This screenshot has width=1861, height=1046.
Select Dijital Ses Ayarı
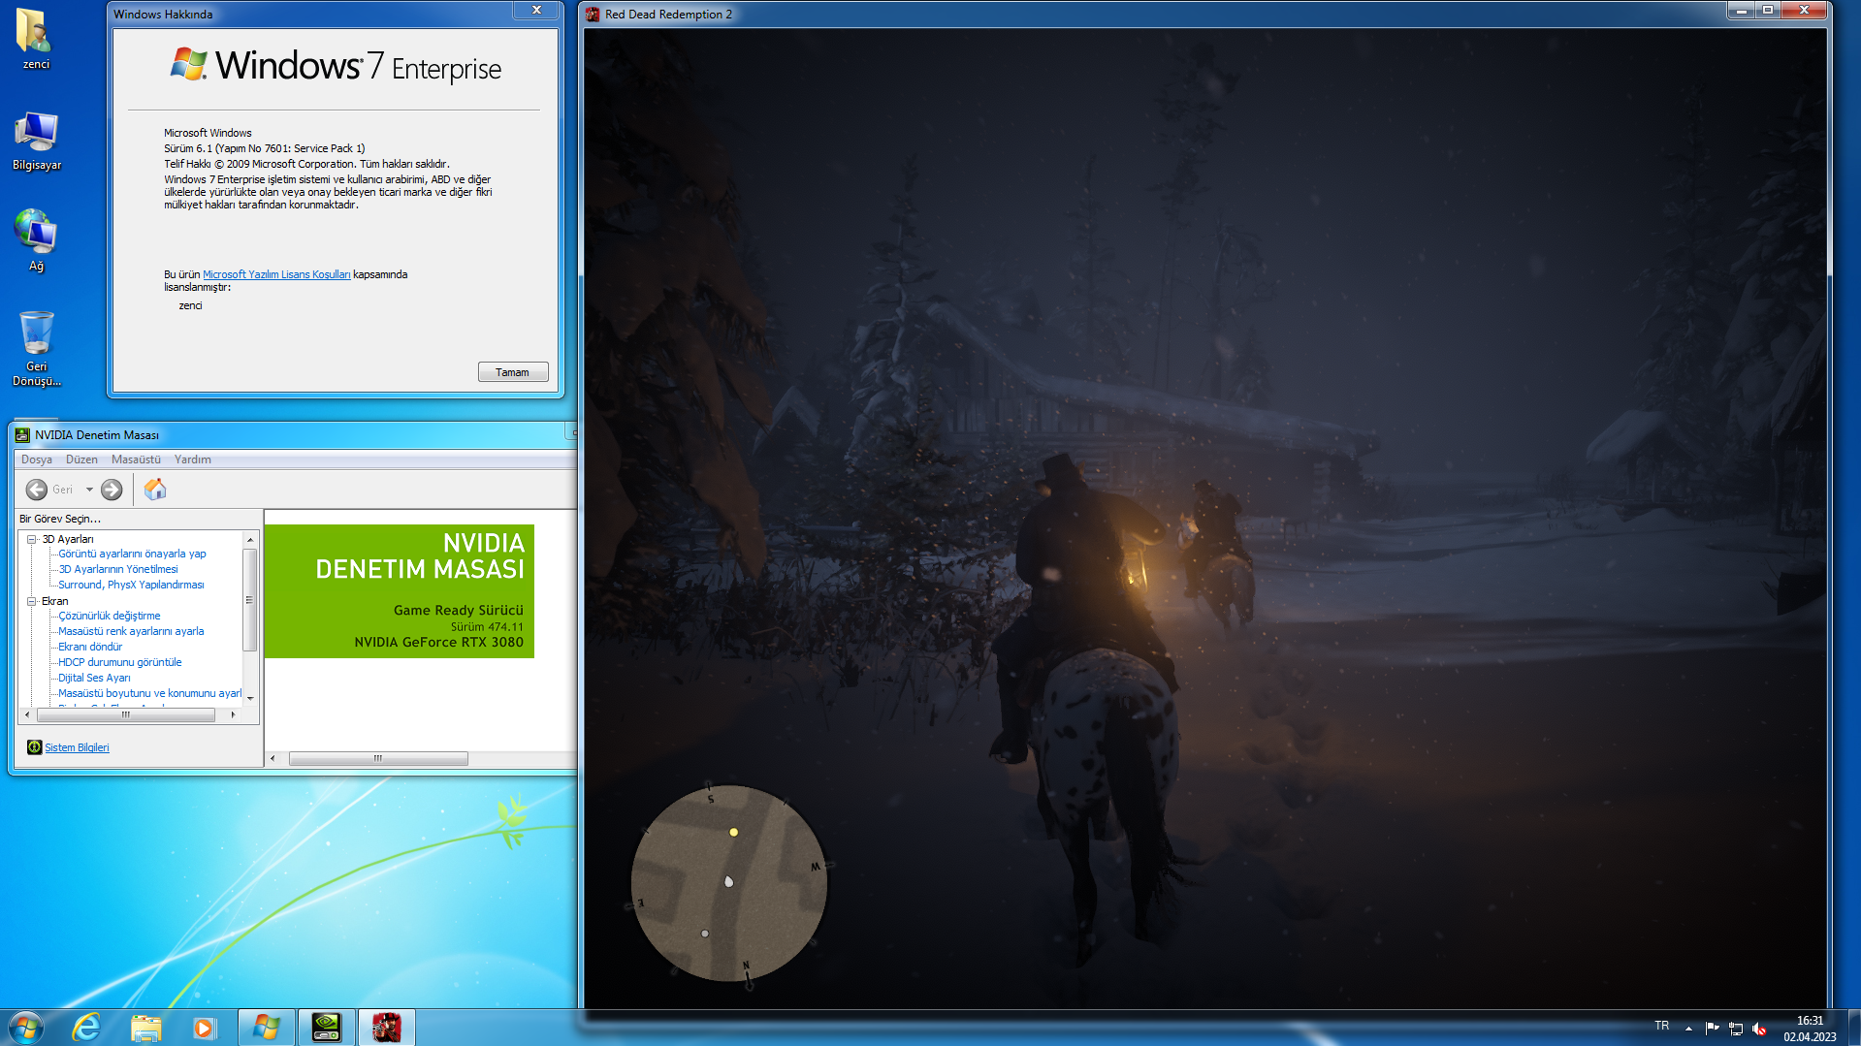click(94, 678)
